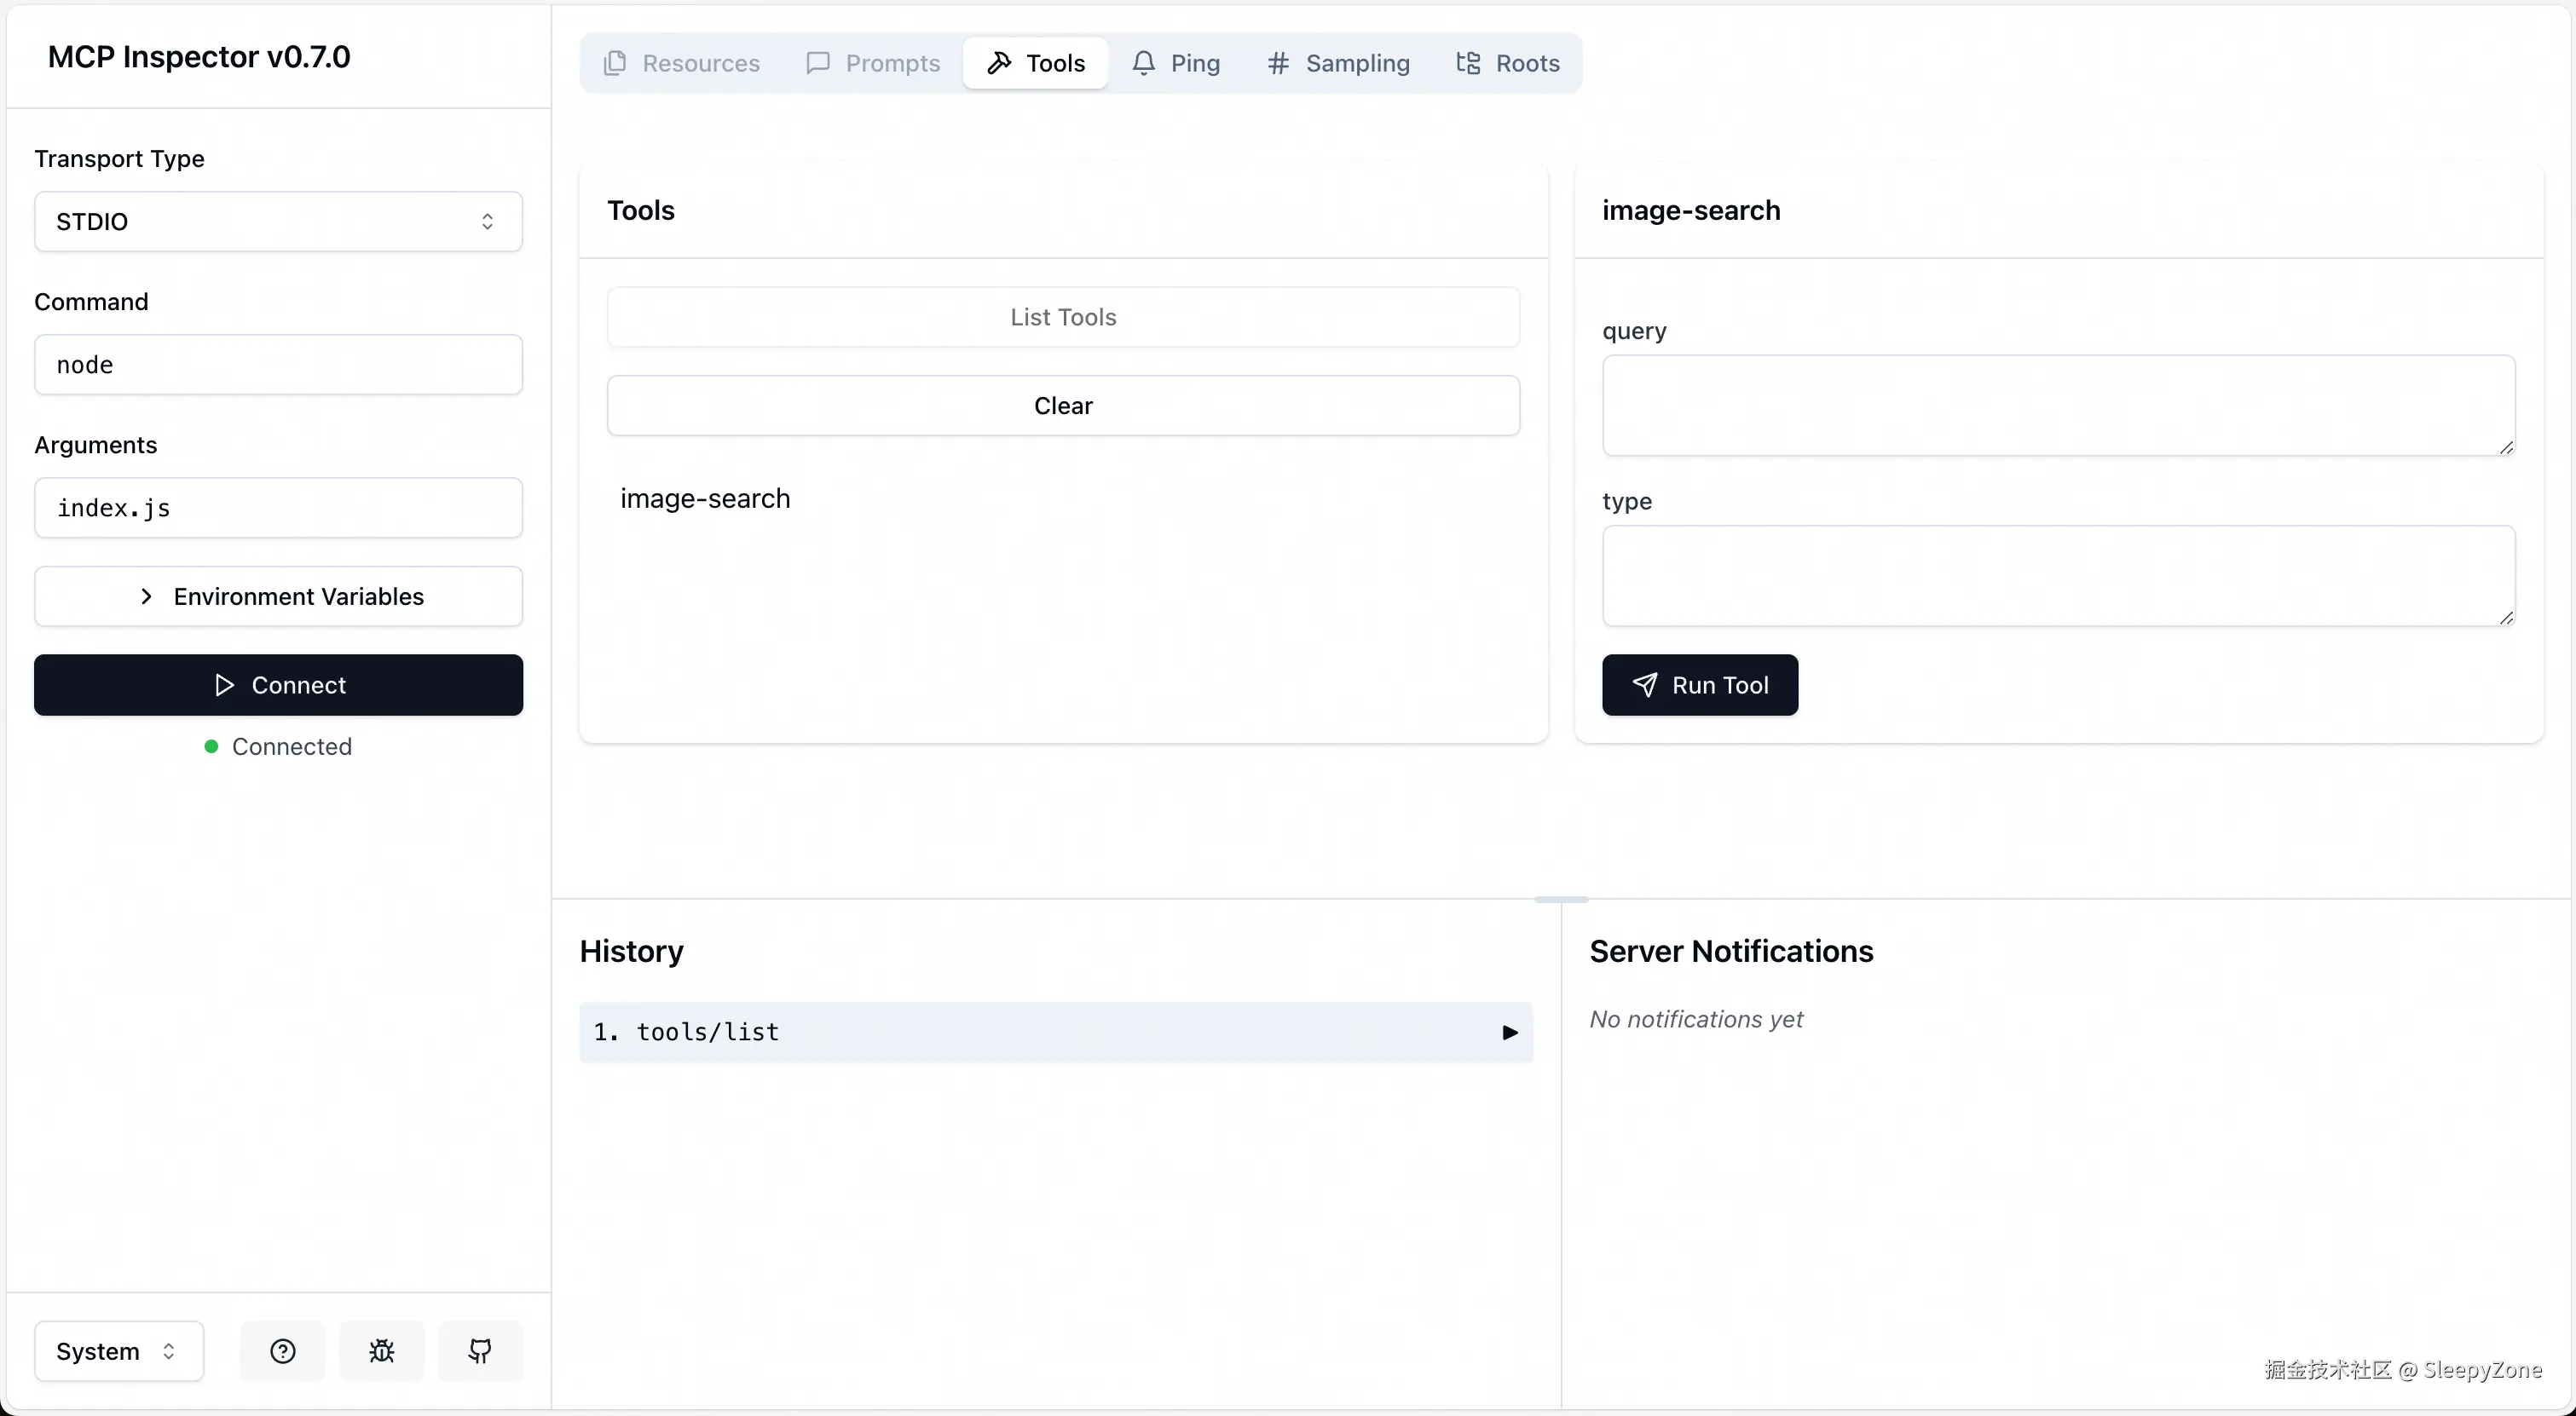The width and height of the screenshot is (2576, 1416).
Task: Click the type text area
Action: coord(2057,576)
